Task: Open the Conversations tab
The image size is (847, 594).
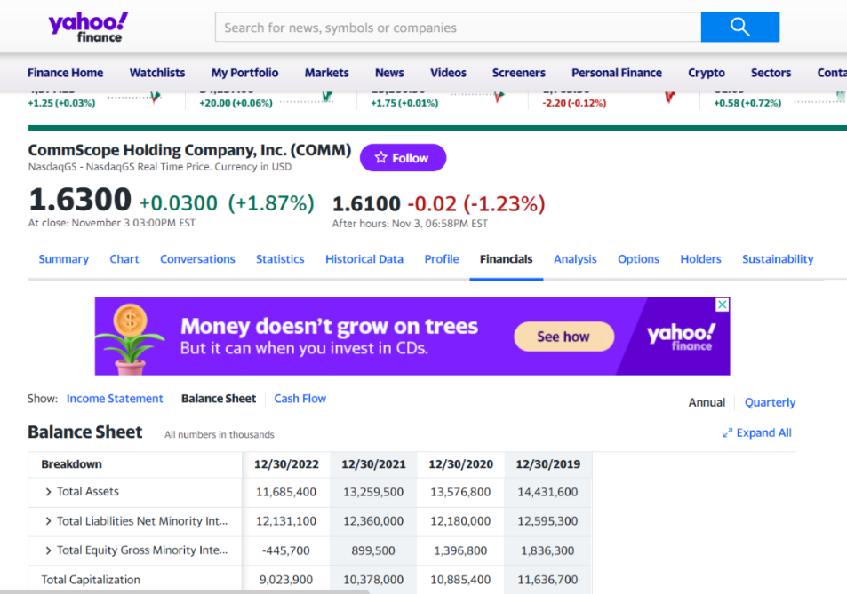Action: [197, 259]
